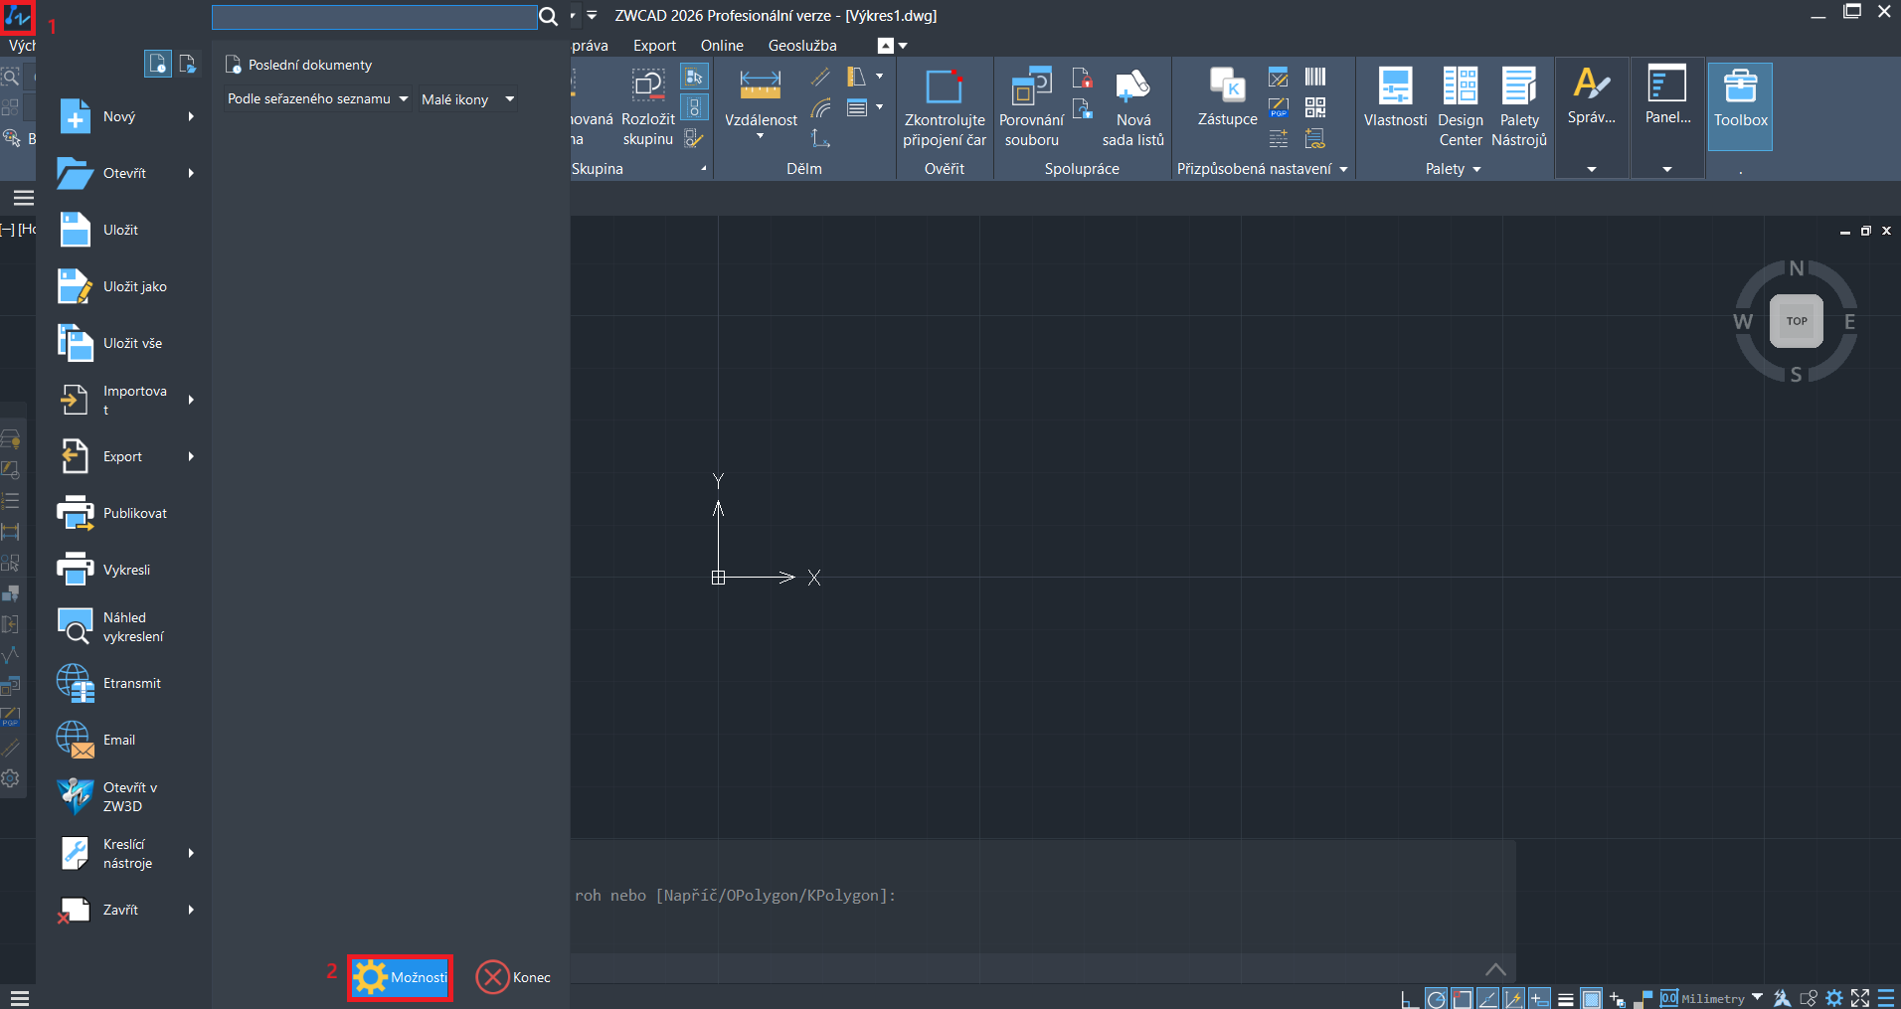Image resolution: width=1901 pixels, height=1009 pixels.
Task: Open the Malé ikony view dropdown
Action: tap(467, 99)
